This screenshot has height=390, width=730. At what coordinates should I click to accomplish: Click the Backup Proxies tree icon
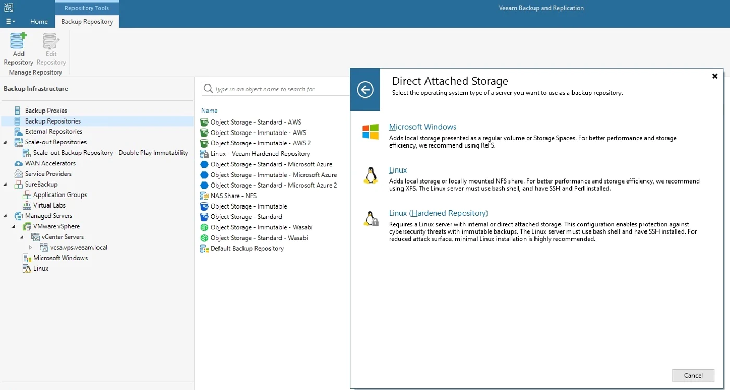[x=18, y=111]
